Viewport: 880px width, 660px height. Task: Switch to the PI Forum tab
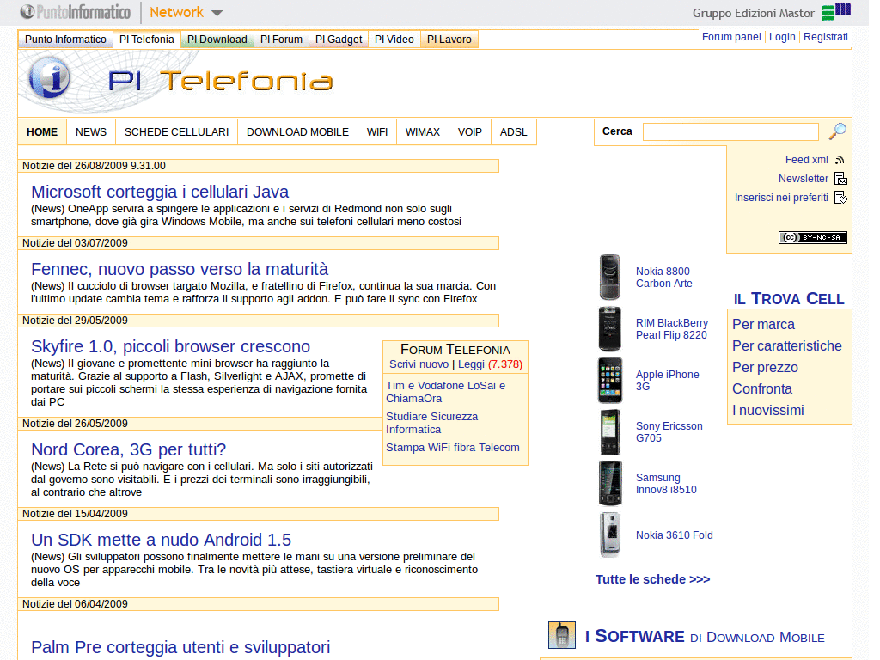tap(281, 40)
